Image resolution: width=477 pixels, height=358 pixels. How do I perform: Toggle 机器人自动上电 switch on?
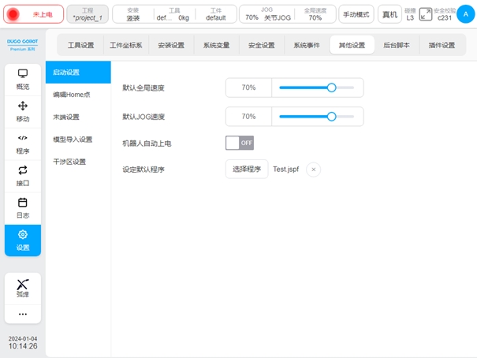coord(240,143)
